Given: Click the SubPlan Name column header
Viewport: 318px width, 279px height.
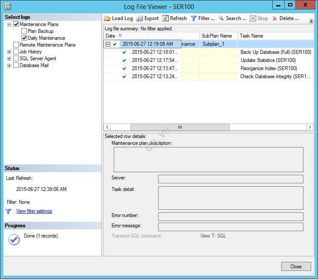Looking at the screenshot, I should pos(217,36).
